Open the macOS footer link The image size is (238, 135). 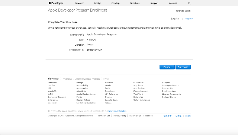[51, 86]
